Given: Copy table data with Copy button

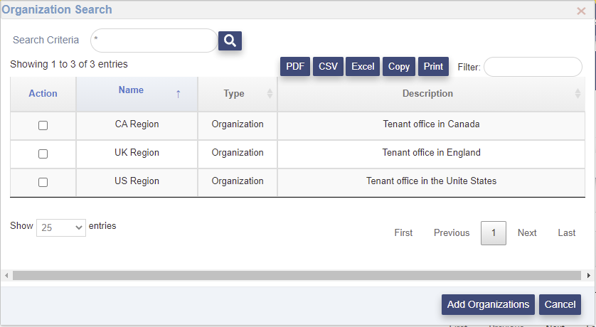Looking at the screenshot, I should (399, 66).
